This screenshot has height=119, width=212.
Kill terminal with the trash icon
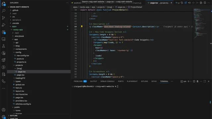[197, 81]
